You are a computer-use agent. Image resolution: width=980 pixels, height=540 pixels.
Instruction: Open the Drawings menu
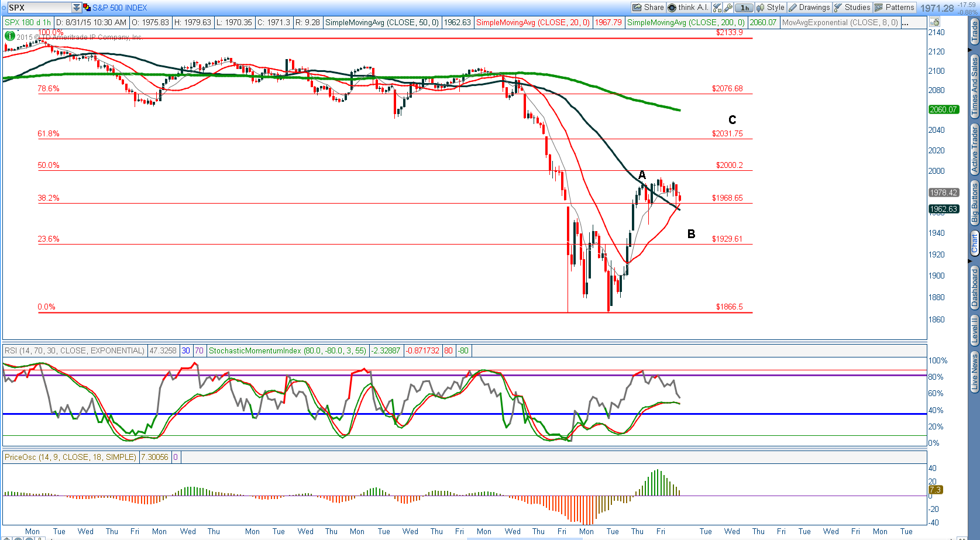[809, 8]
